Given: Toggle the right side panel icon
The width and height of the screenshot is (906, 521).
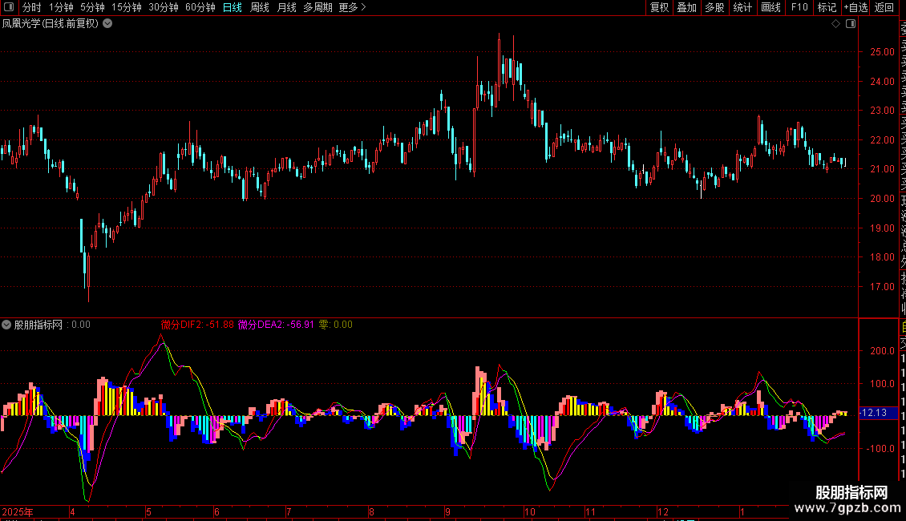Looking at the screenshot, I should (x=851, y=24).
